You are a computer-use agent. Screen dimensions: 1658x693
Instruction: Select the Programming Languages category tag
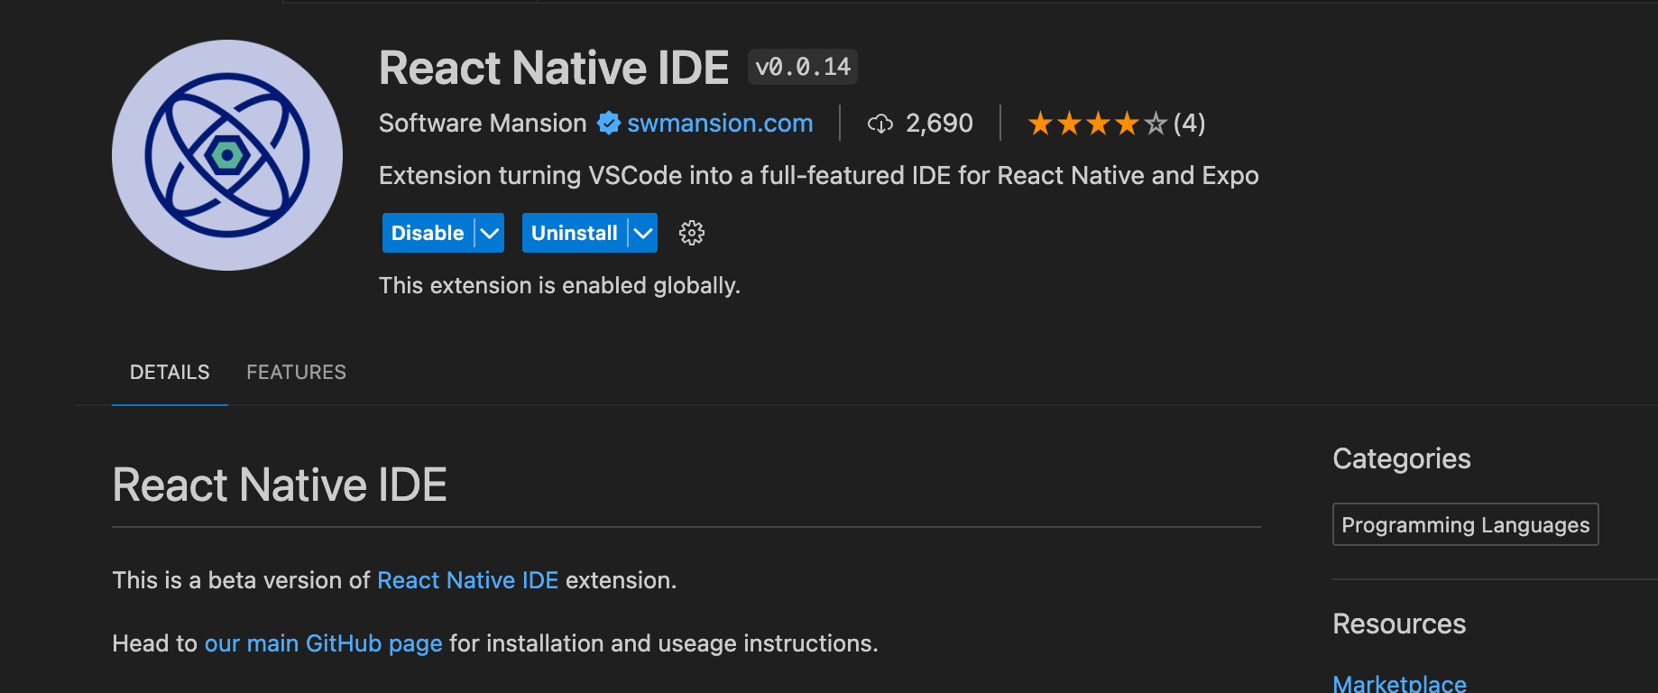1466,524
